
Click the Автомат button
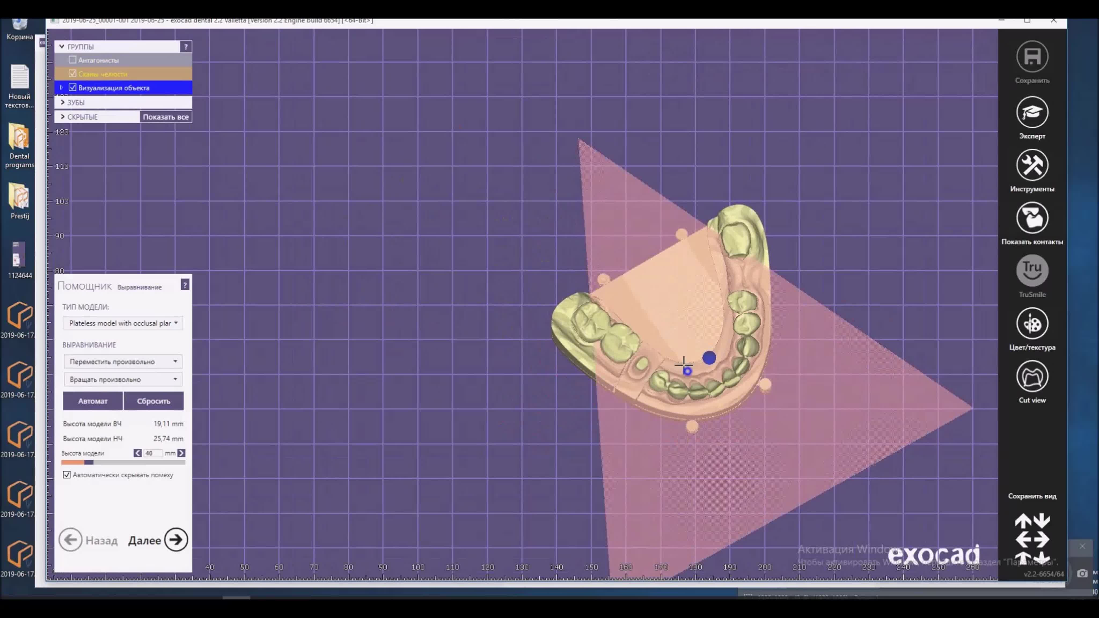pyautogui.click(x=93, y=401)
